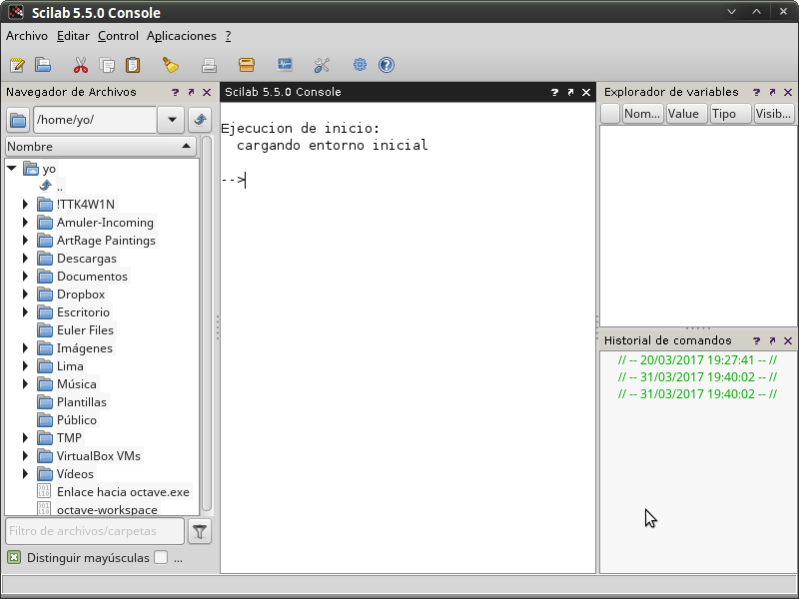Expand the VirtualBox VMs folder
This screenshot has height=599, width=799.
tap(26, 456)
